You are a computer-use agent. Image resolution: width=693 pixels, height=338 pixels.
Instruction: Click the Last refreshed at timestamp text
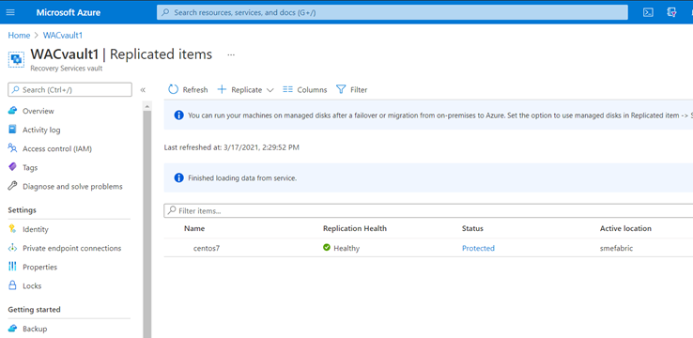(x=232, y=147)
